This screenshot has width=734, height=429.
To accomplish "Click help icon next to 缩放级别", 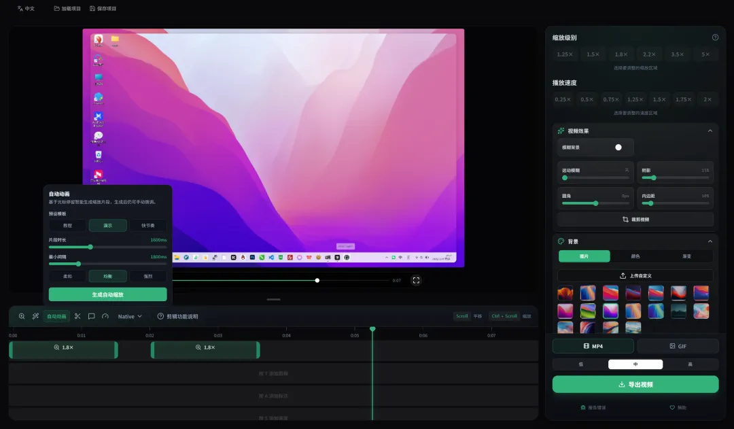I will click(715, 37).
